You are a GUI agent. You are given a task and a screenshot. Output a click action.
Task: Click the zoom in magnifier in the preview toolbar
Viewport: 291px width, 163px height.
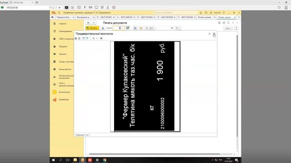click(x=94, y=38)
